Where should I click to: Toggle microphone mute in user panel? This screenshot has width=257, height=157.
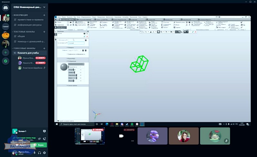point(35,153)
